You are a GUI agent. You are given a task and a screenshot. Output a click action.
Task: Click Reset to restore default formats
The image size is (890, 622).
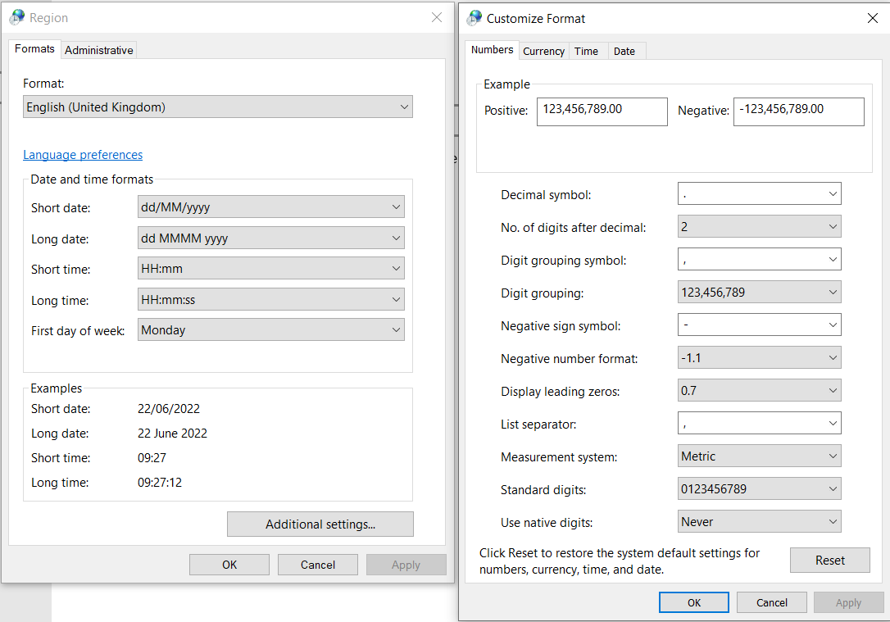(830, 561)
